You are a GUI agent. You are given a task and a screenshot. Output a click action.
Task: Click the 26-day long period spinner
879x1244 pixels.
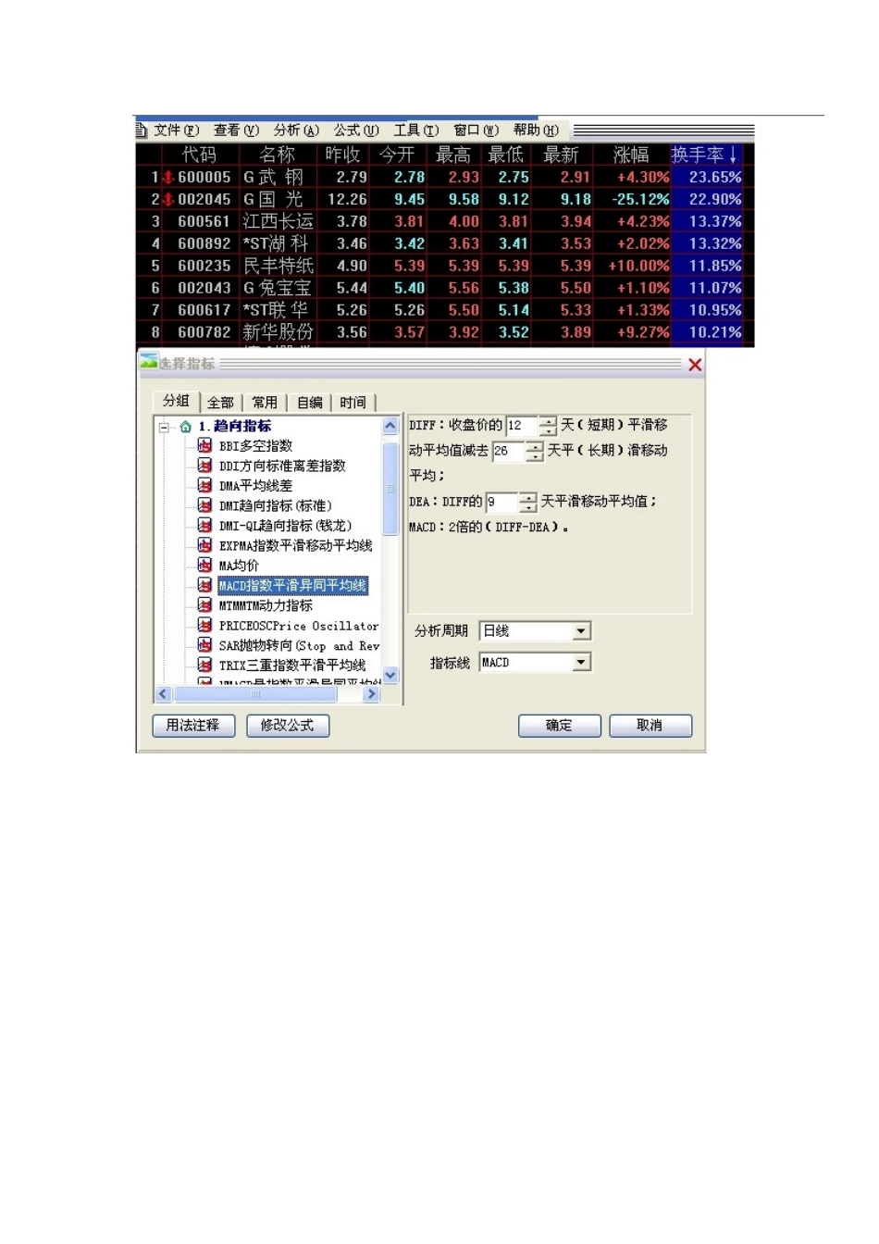coord(535,451)
